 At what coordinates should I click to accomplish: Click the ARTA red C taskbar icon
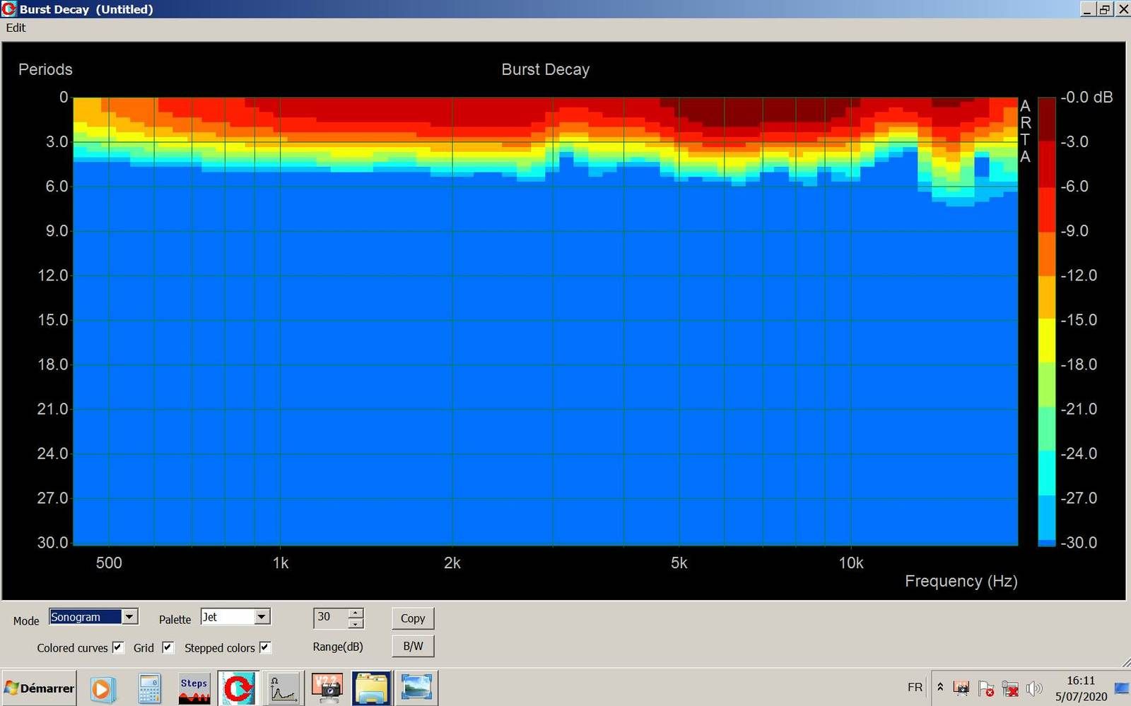[237, 688]
